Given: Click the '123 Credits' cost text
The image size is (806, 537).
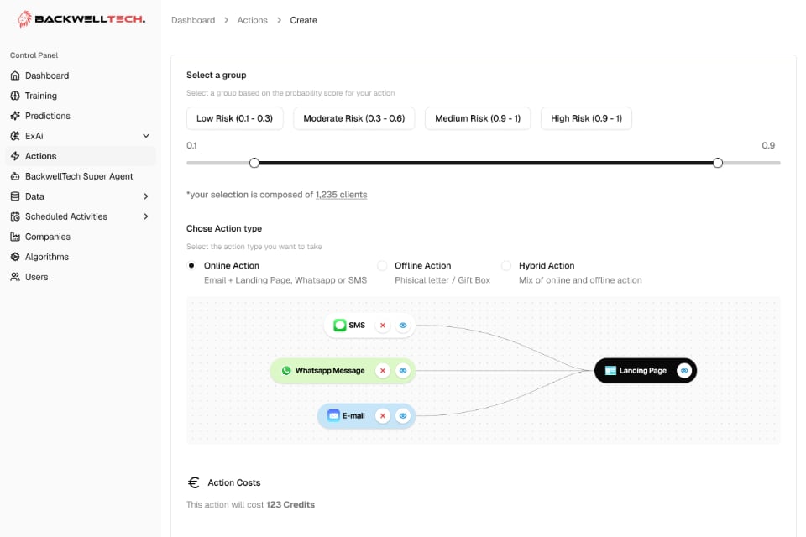Looking at the screenshot, I should click(x=290, y=504).
